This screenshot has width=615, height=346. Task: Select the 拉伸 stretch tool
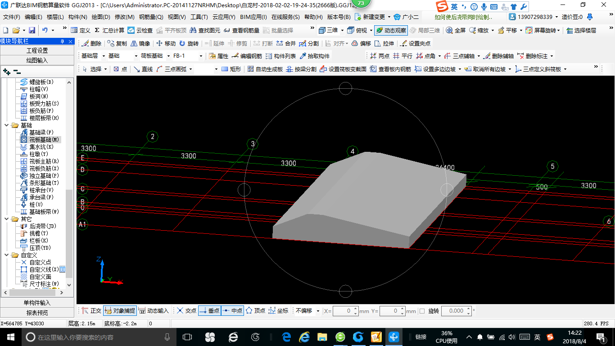click(x=384, y=44)
